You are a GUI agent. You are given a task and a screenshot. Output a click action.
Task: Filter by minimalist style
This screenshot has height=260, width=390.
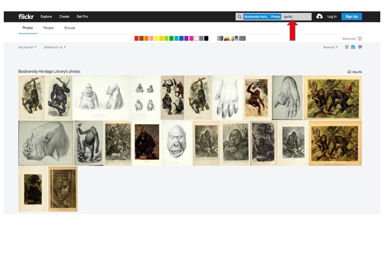coord(235,38)
